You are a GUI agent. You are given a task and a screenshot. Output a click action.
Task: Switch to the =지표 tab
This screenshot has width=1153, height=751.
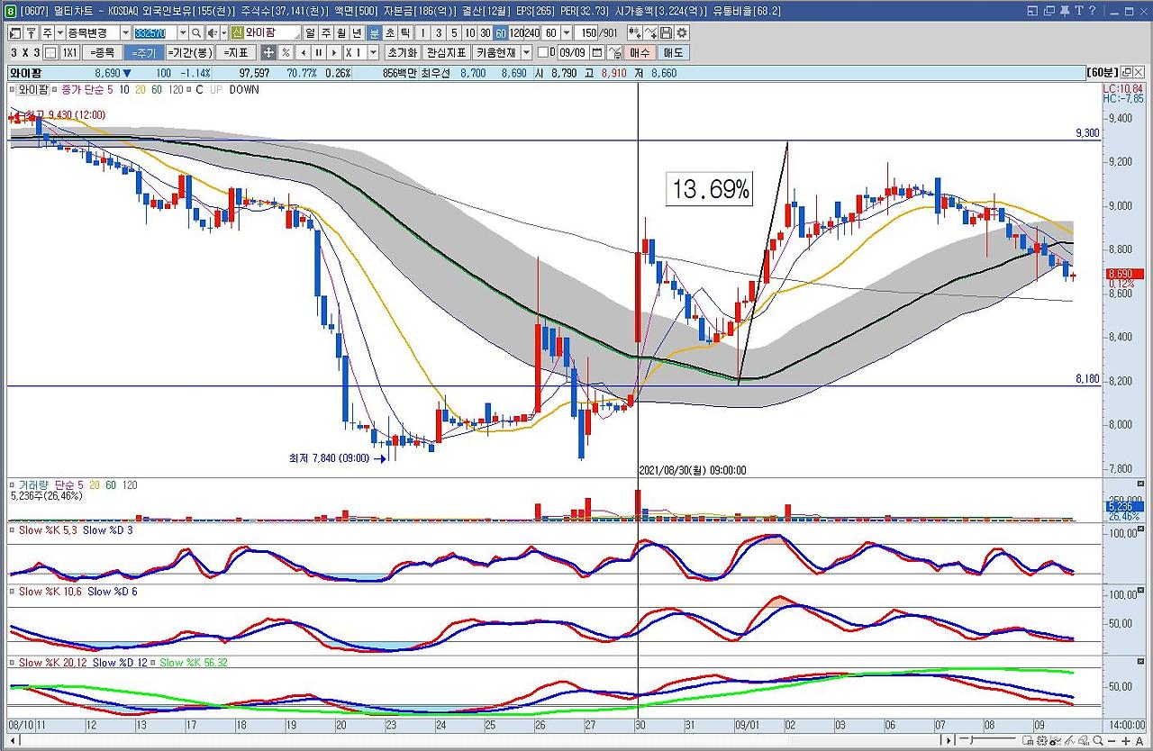point(236,52)
